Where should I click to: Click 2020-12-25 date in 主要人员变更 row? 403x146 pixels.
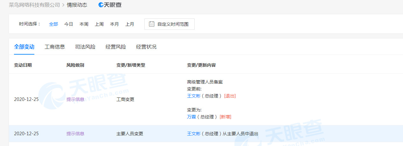click(x=26, y=134)
